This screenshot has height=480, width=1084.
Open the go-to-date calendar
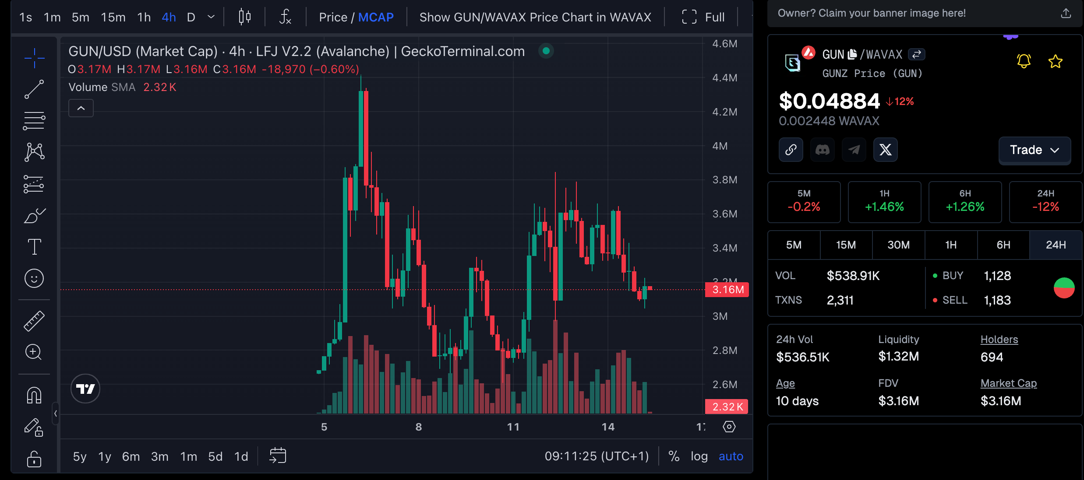click(278, 455)
